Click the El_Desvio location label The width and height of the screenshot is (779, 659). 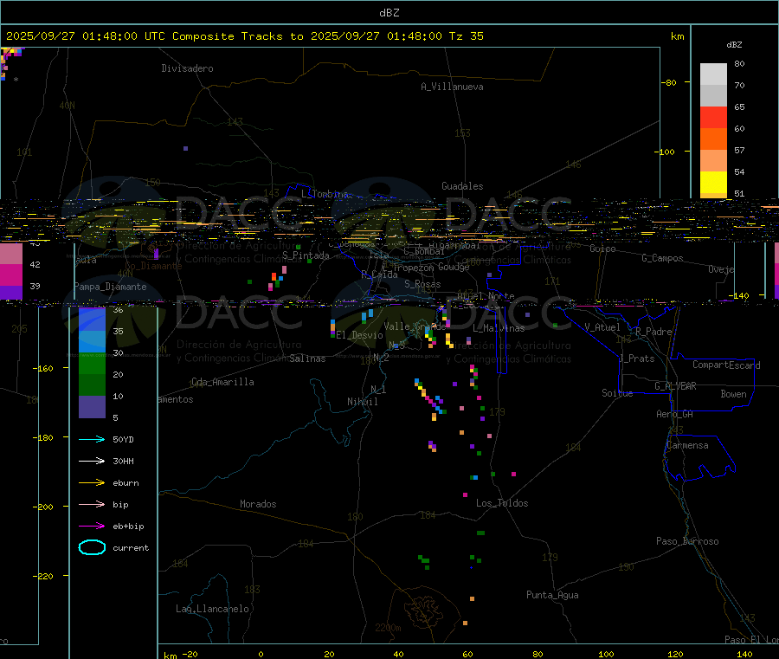point(359,335)
